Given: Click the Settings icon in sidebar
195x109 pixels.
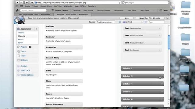Looking at the screenshot, I should coord(18,60).
